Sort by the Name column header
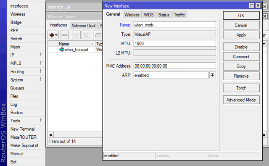 point(76,44)
